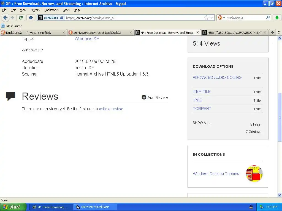Open the address bar history dropdown arrow

coord(212,18)
